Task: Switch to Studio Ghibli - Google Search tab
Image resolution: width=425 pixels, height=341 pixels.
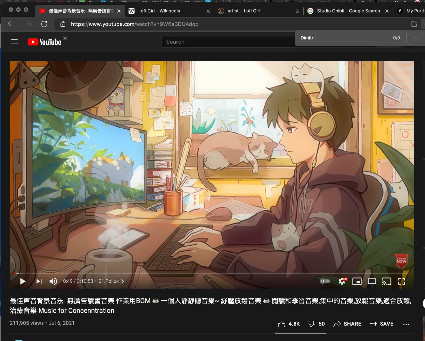Action: (348, 11)
